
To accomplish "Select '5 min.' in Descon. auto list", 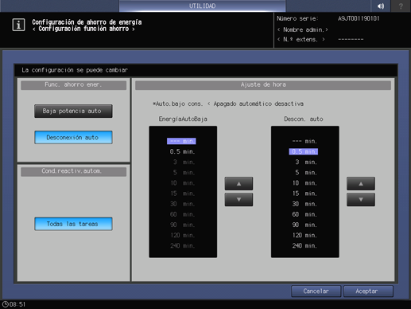I will pyautogui.click(x=306, y=173).
